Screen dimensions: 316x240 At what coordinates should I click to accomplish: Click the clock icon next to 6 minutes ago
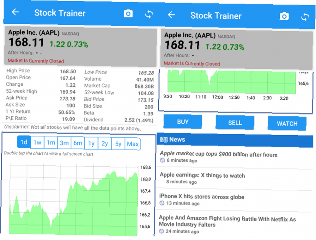point(162,160)
